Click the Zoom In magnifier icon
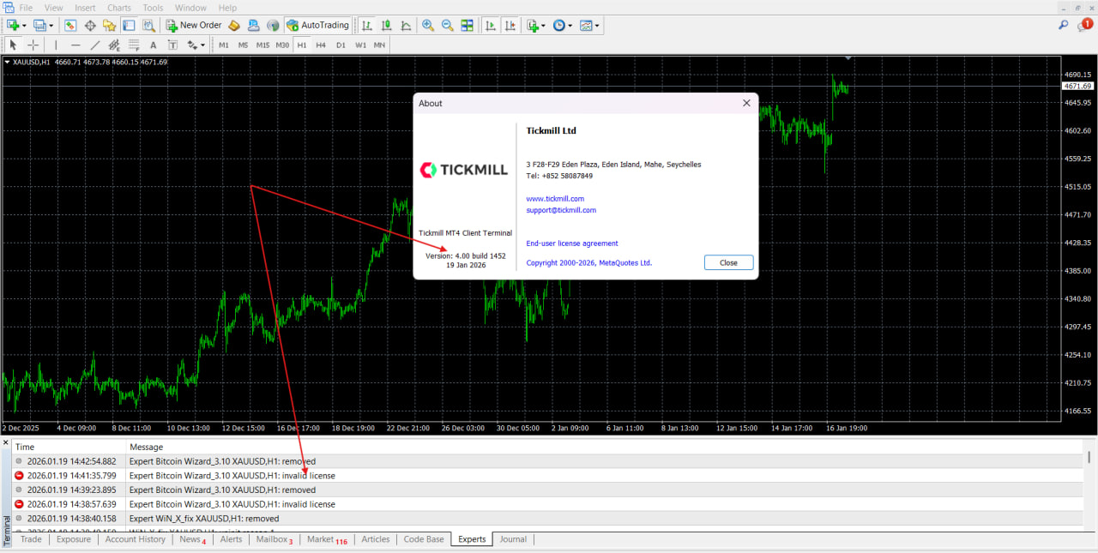 pyautogui.click(x=428, y=26)
